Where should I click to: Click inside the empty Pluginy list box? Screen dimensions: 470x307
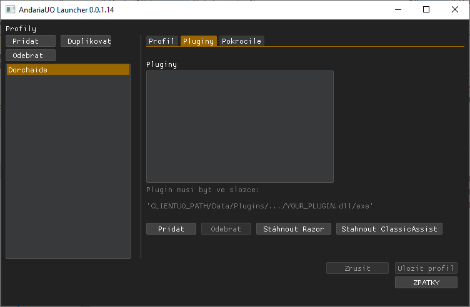tap(239, 126)
